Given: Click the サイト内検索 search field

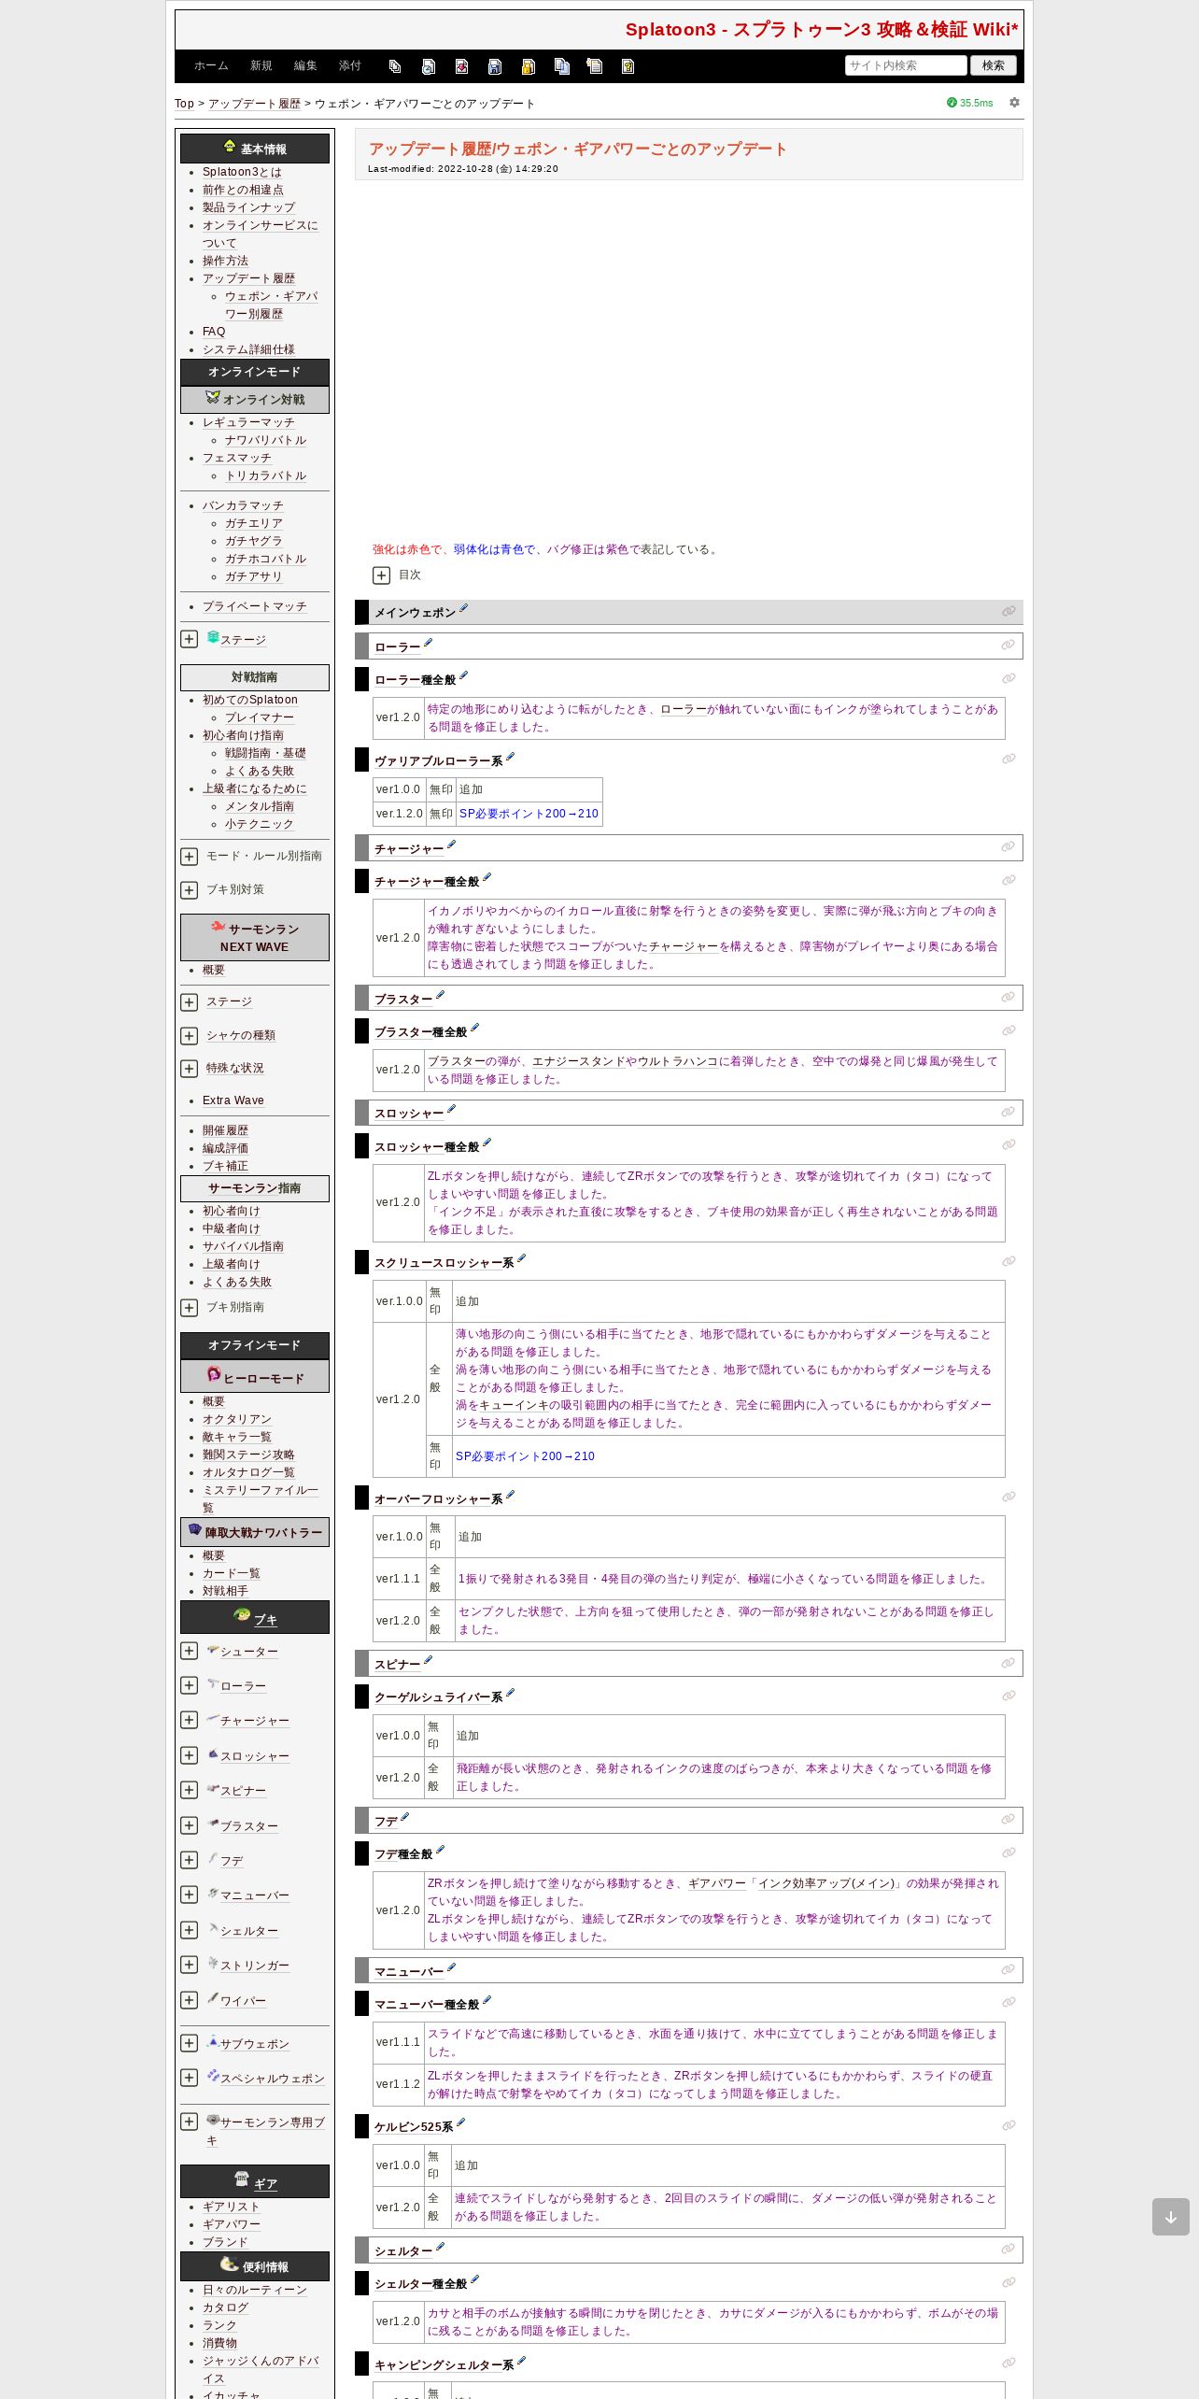Looking at the screenshot, I should [906, 65].
